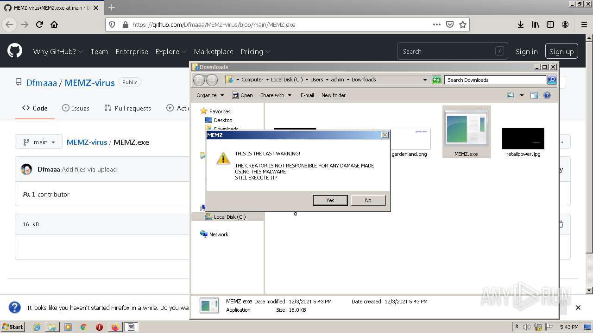Click Open in Explorer toolbar
The height and width of the screenshot is (333, 593).
pos(242,95)
